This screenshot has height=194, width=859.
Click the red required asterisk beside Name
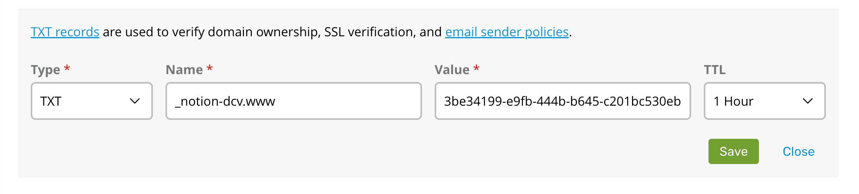point(210,68)
